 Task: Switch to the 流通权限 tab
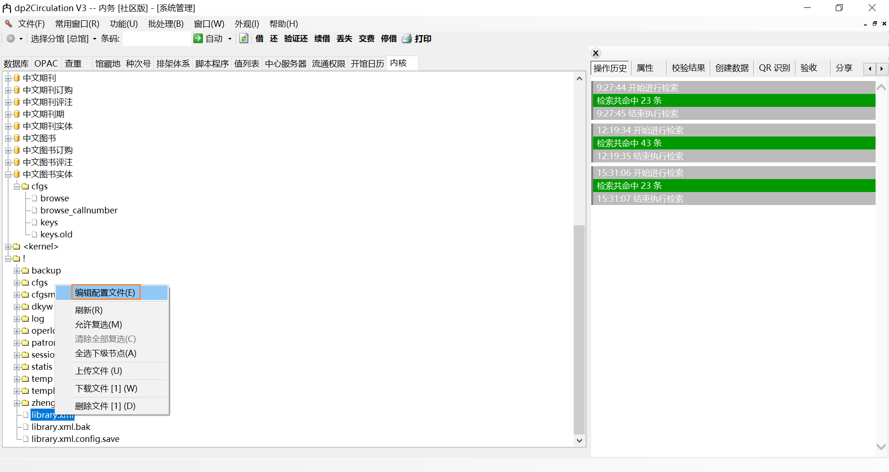tap(329, 63)
